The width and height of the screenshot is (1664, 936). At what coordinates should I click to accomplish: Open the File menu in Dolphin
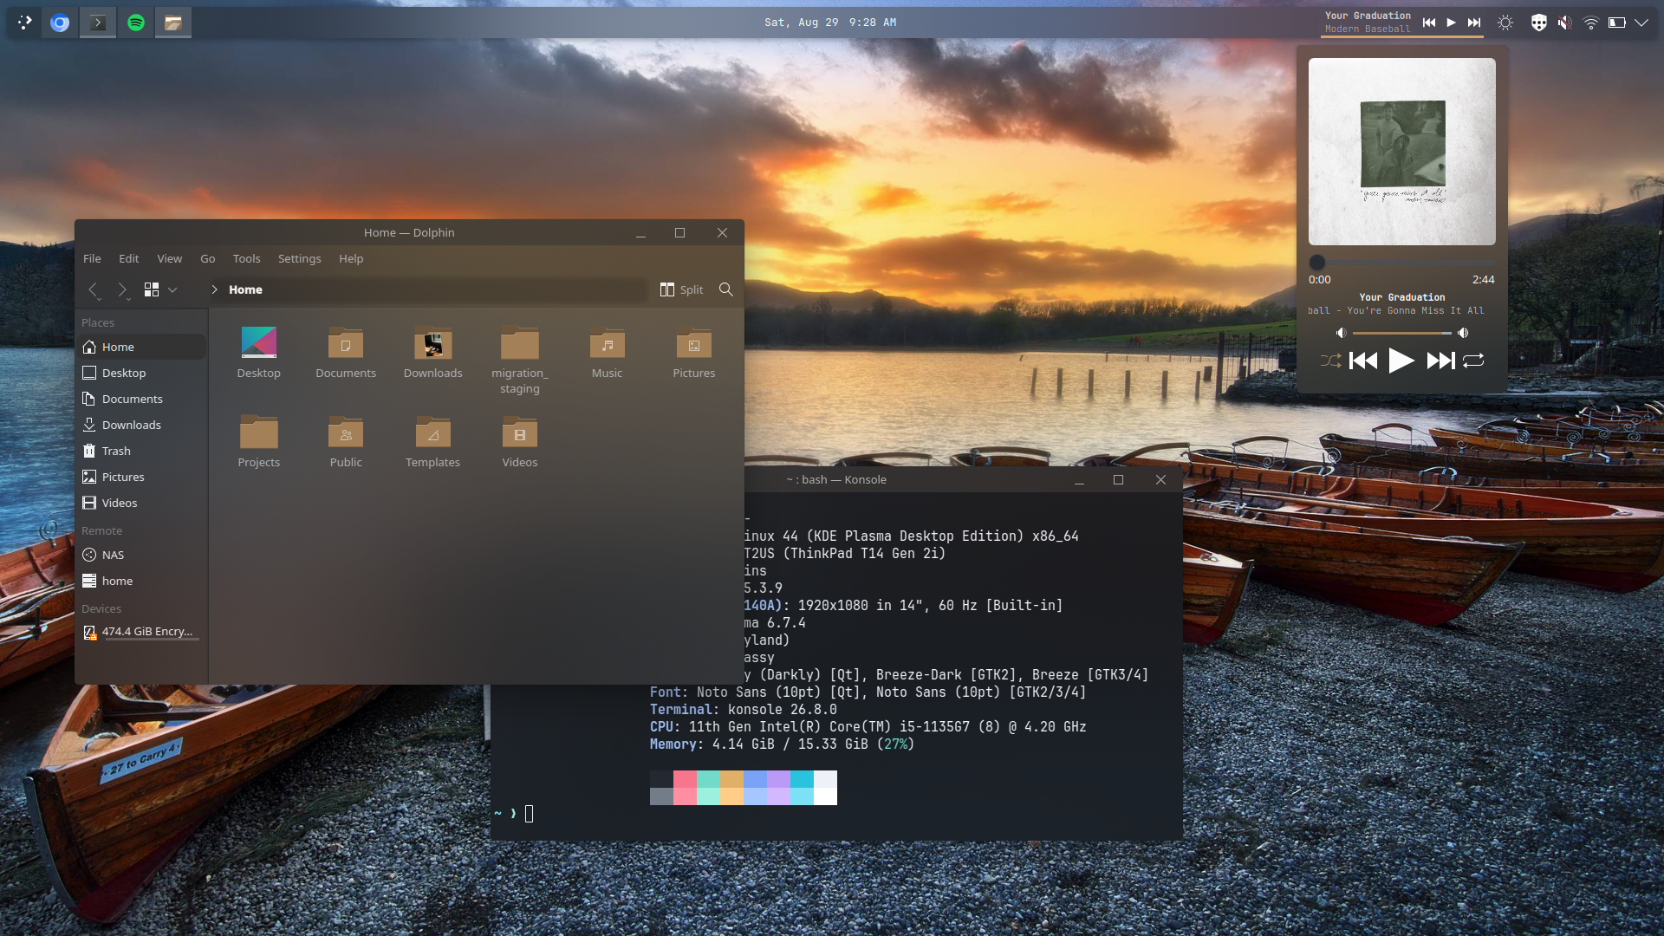92,258
